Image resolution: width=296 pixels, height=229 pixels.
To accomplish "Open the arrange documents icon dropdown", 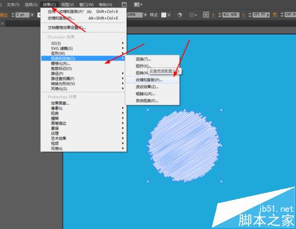I will pyautogui.click(x=138, y=4).
